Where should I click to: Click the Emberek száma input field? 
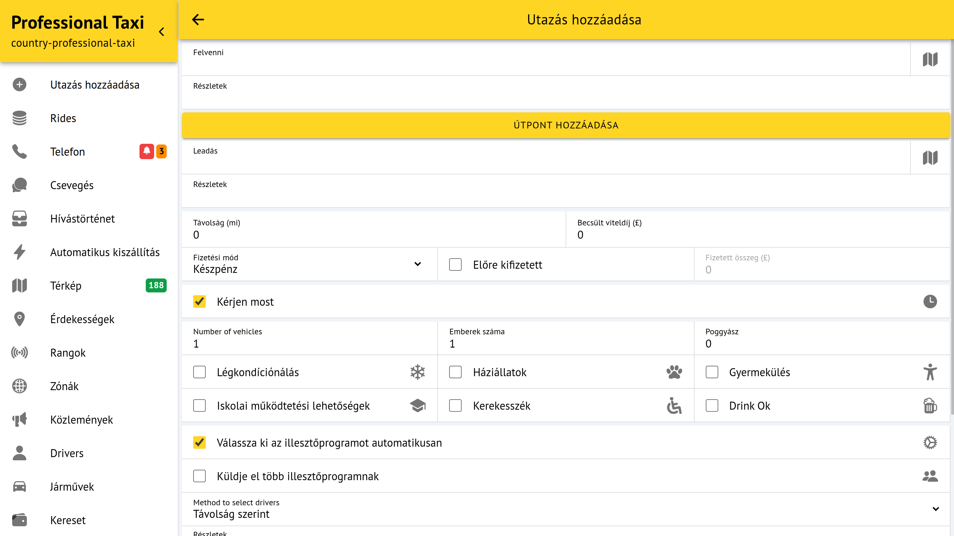click(x=565, y=343)
